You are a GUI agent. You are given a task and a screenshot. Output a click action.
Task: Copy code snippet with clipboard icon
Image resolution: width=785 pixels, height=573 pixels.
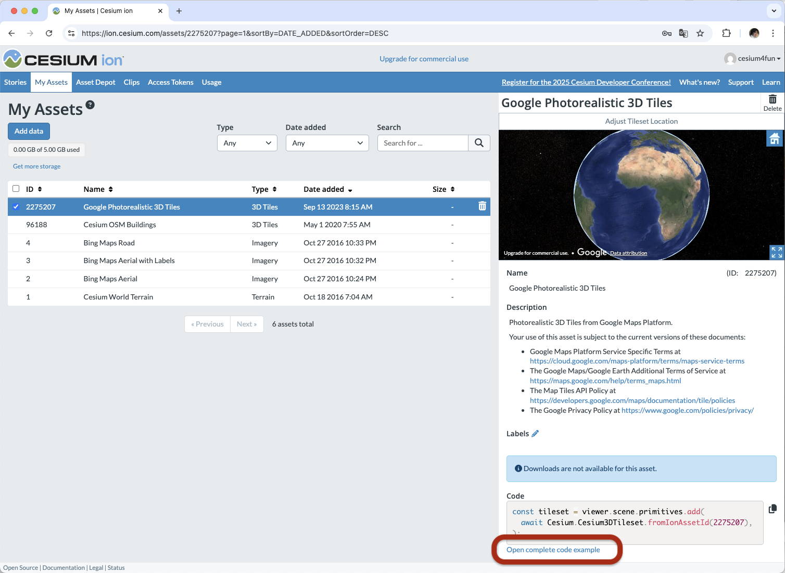(773, 509)
